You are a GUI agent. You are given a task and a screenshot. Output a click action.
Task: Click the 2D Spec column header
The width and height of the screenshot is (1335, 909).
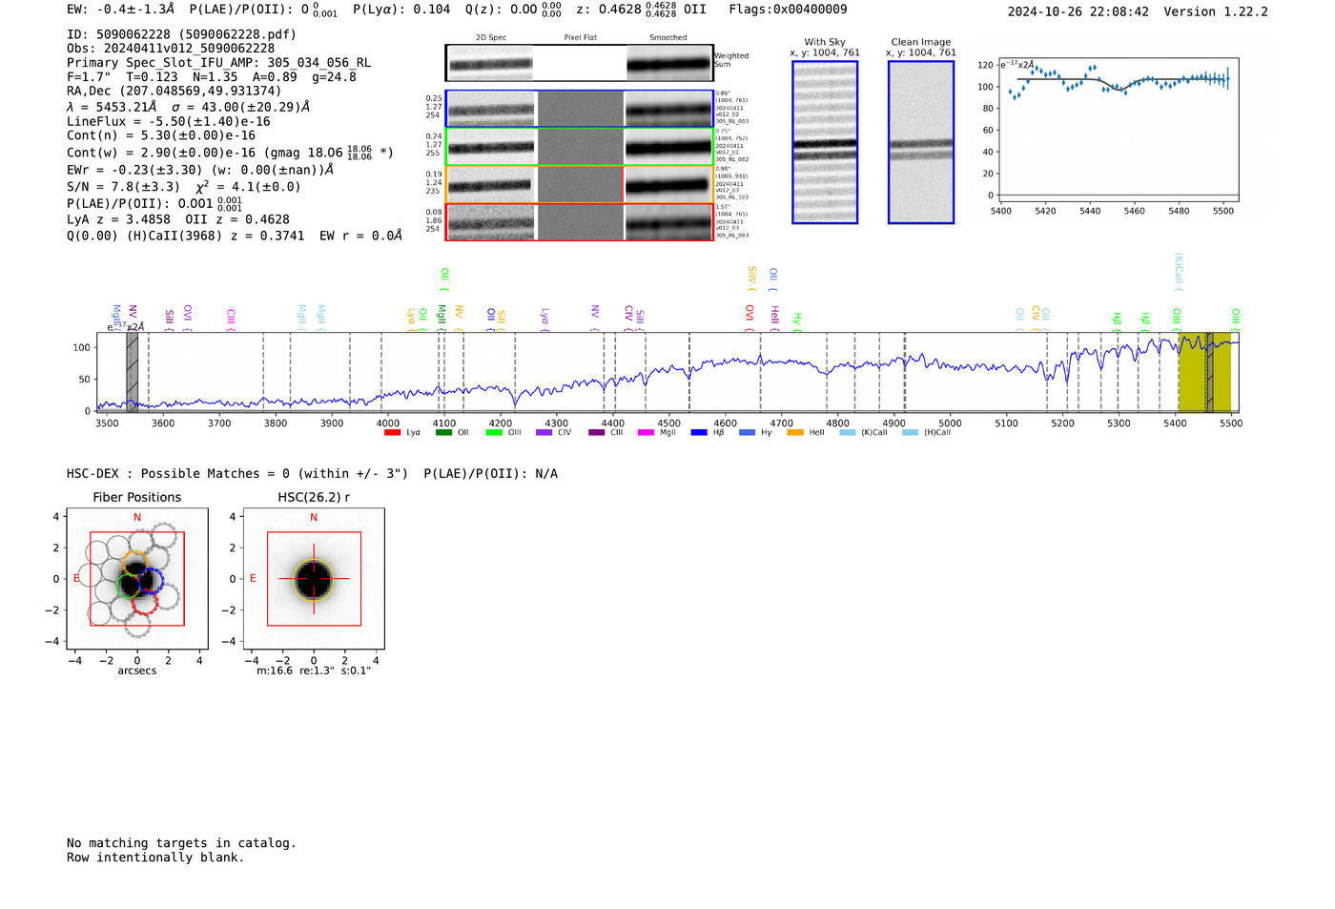click(x=491, y=38)
